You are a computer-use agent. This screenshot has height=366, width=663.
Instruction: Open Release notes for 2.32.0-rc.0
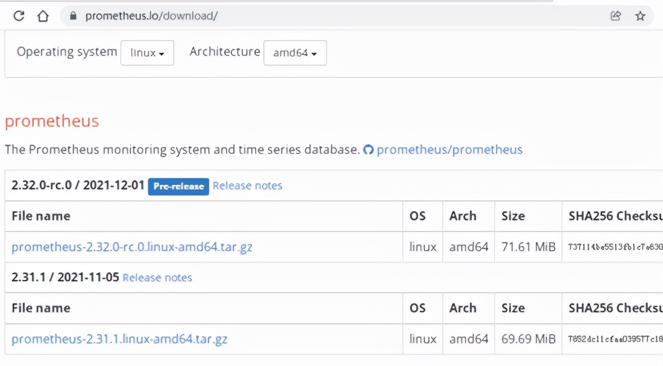(x=247, y=186)
